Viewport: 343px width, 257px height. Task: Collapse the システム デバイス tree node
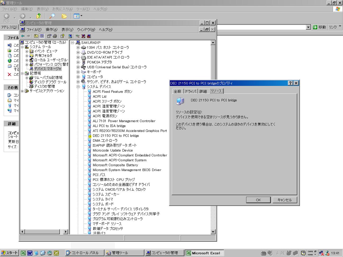pos(78,87)
